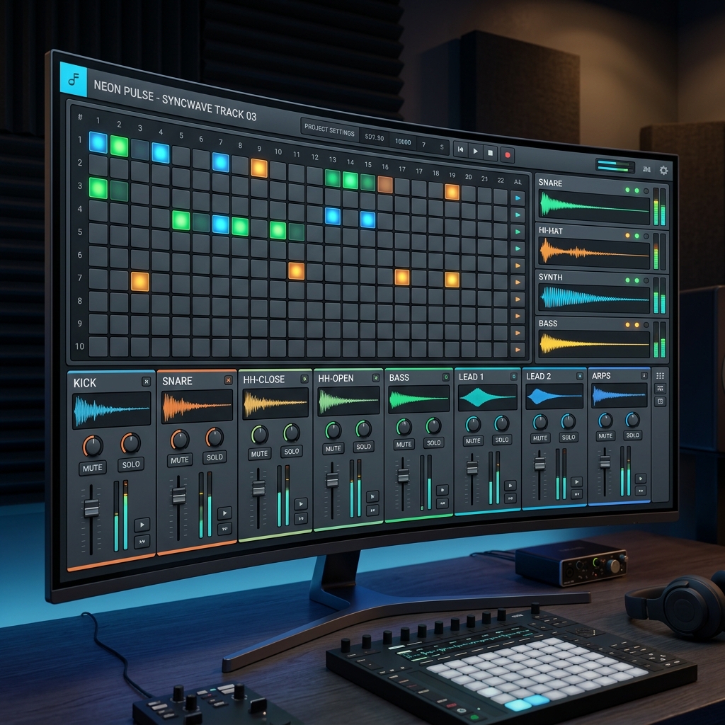
Task: Toggle the blue step at row 1 column 1
Action: coord(98,142)
